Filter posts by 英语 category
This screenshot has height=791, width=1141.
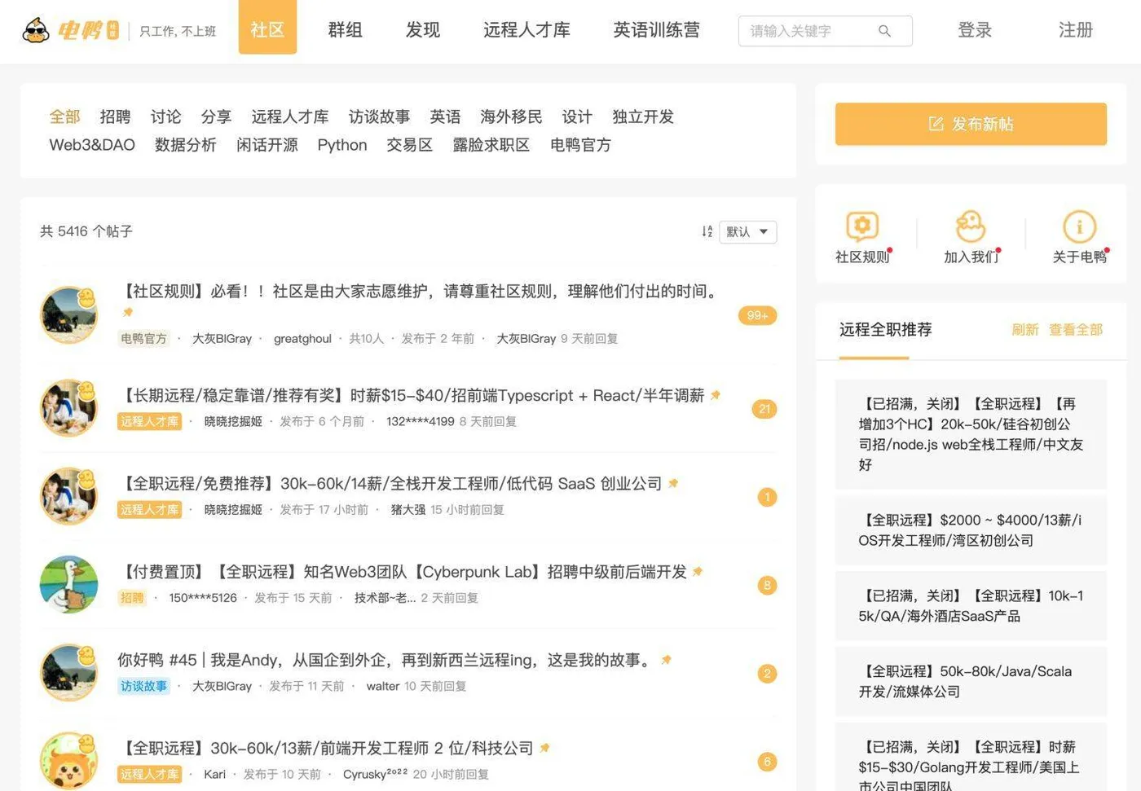point(445,116)
